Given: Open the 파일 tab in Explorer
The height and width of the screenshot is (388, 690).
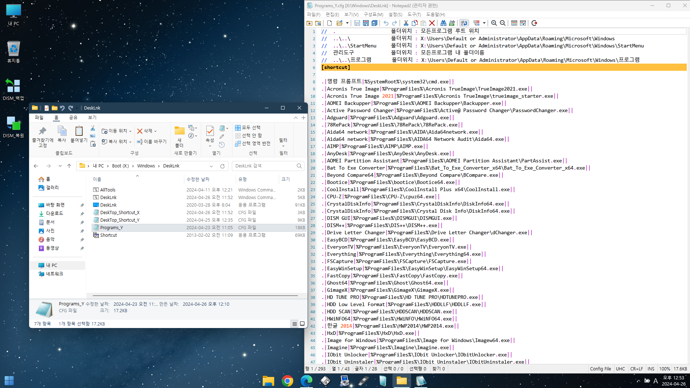Looking at the screenshot, I should point(39,117).
